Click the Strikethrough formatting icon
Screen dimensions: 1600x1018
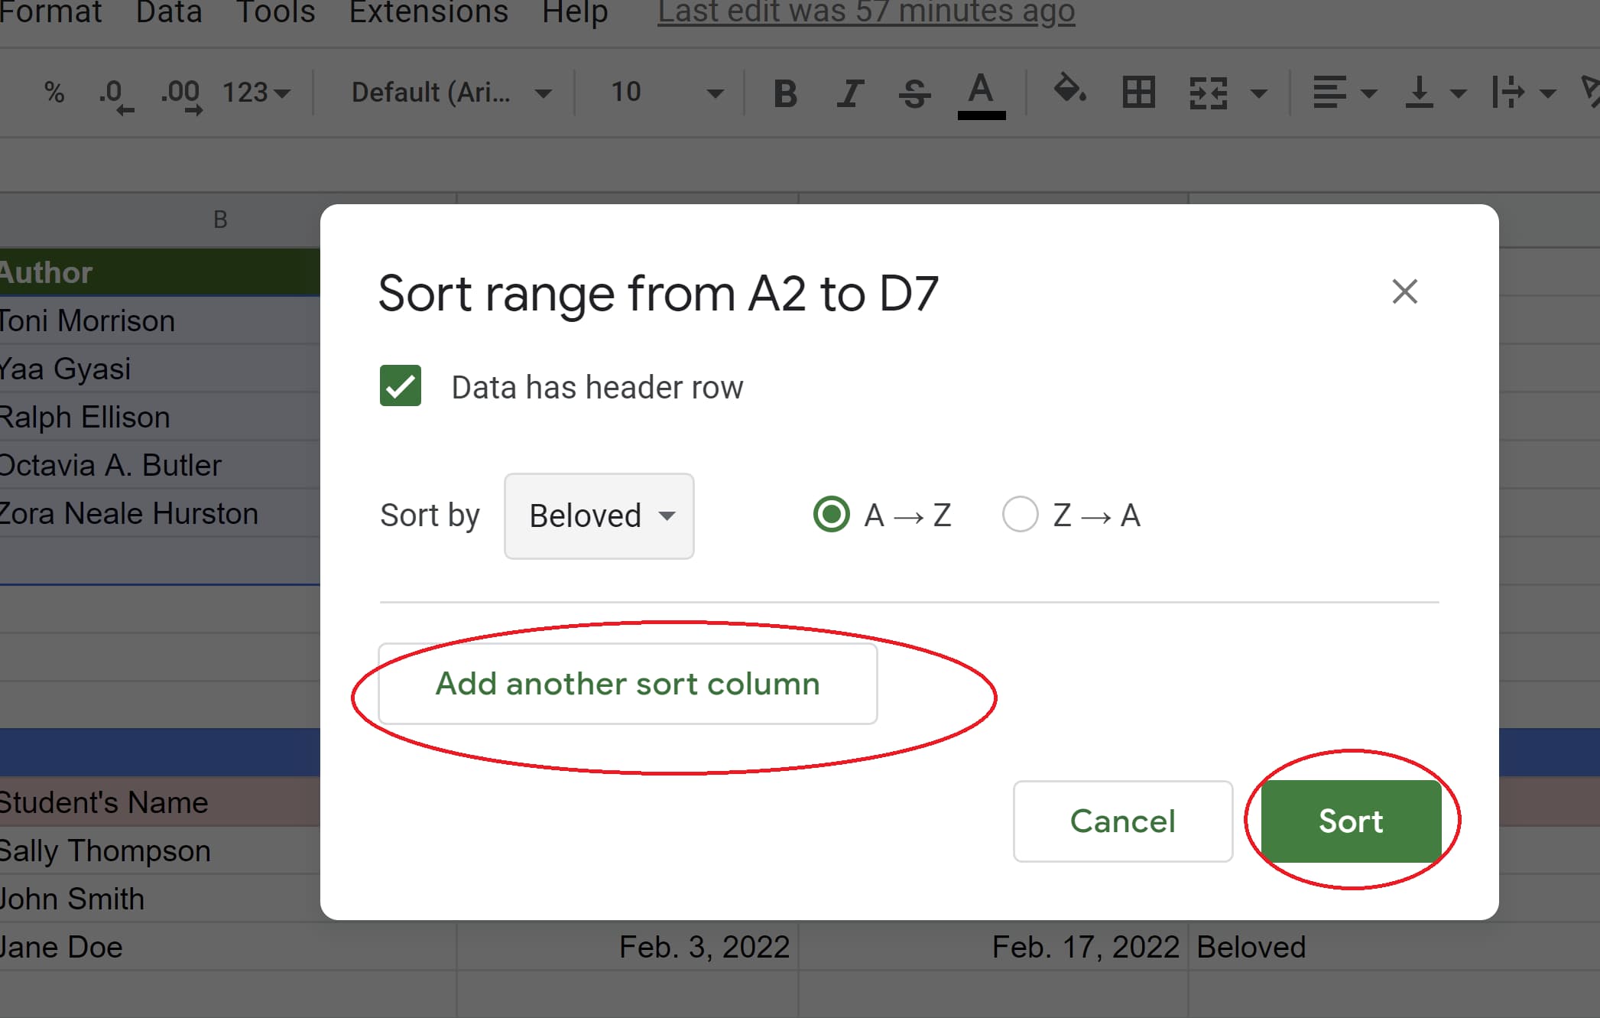(890, 93)
